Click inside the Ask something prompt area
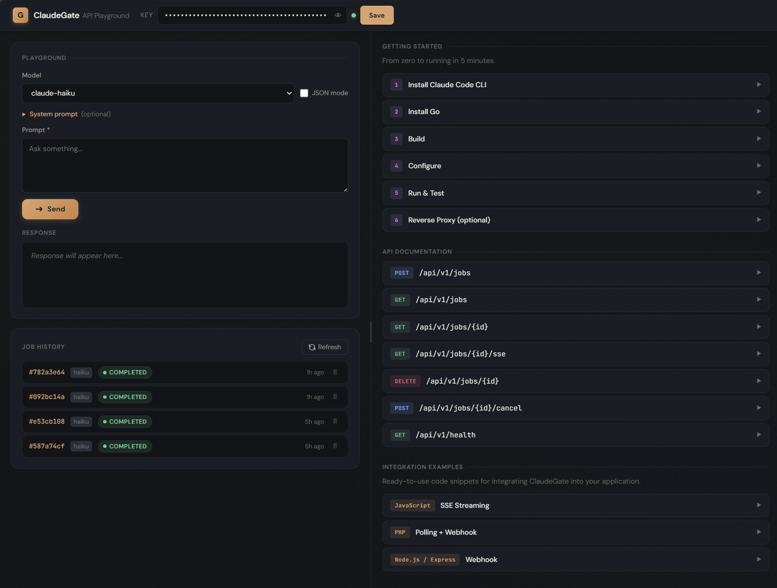 (x=185, y=165)
